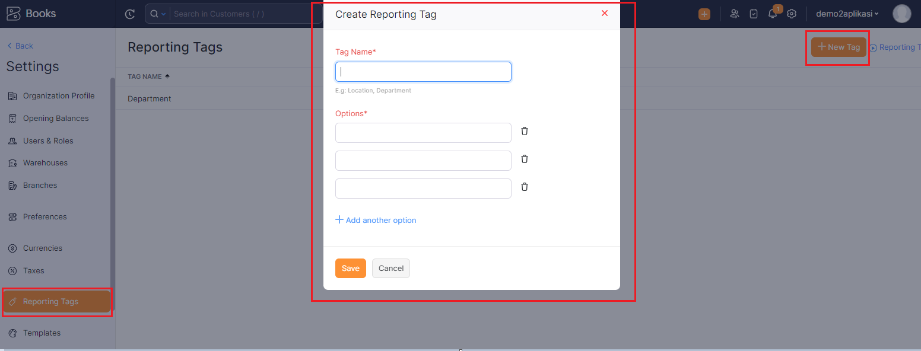Open the notifications bell
The width and height of the screenshot is (921, 351).
tap(772, 14)
